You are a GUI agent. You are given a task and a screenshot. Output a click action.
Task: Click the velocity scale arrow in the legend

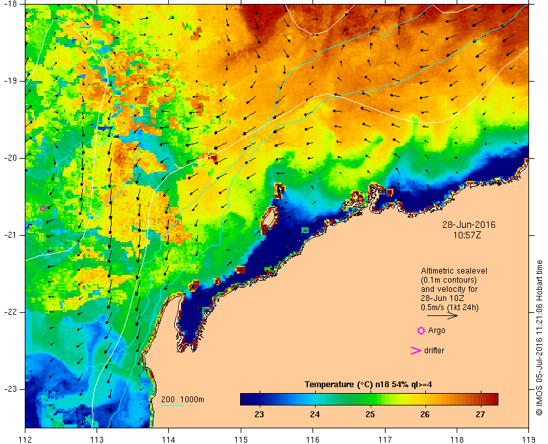pos(442,315)
